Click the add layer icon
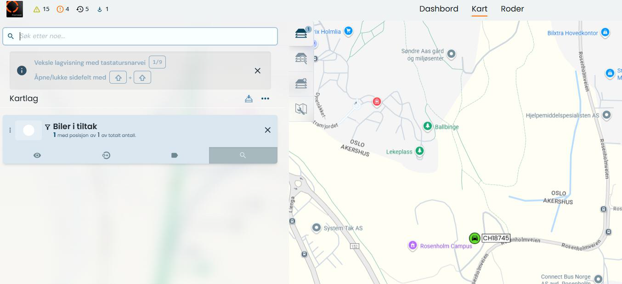Viewport: 622px width, 284px height. [301, 83]
